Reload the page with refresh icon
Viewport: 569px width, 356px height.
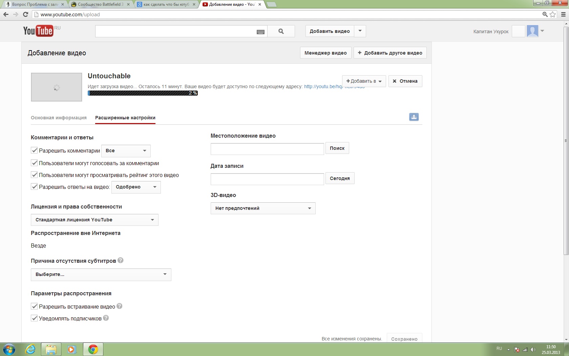pyautogui.click(x=25, y=14)
